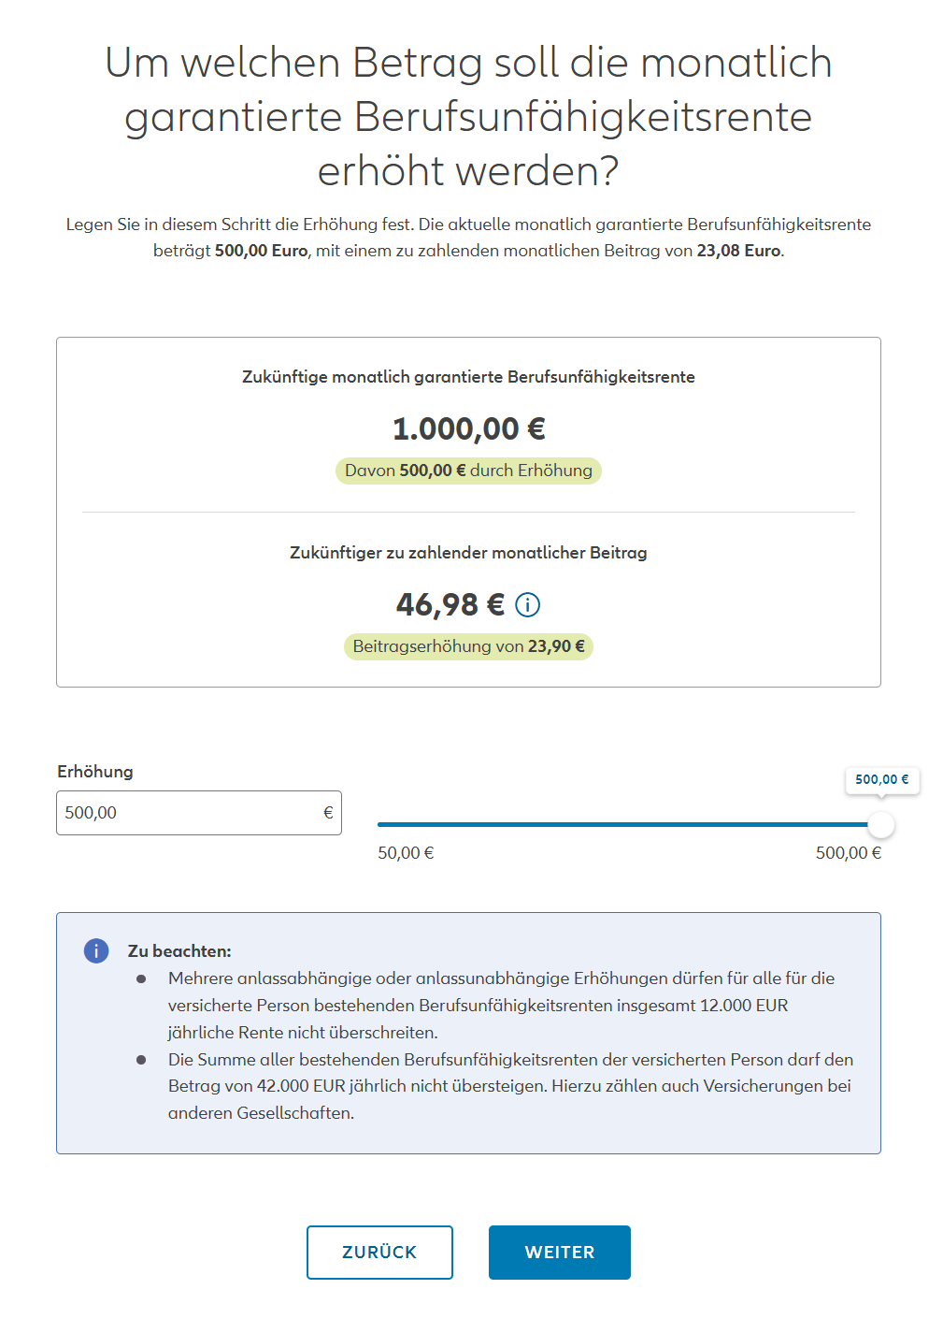Click the 1.000,00 € future pension amount
The image size is (943, 1333).
click(468, 428)
